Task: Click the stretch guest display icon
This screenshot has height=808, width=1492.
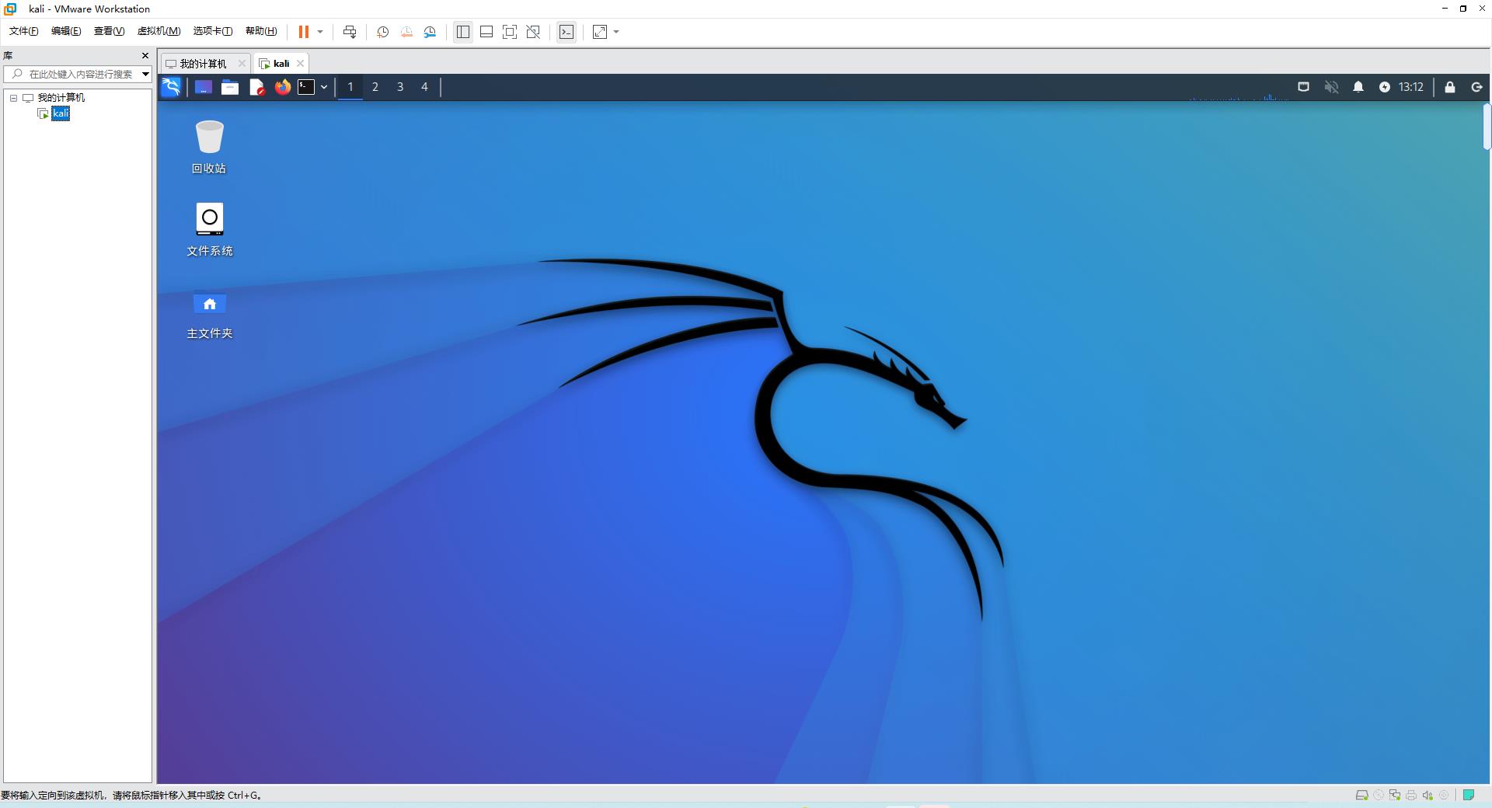Action: pos(600,32)
